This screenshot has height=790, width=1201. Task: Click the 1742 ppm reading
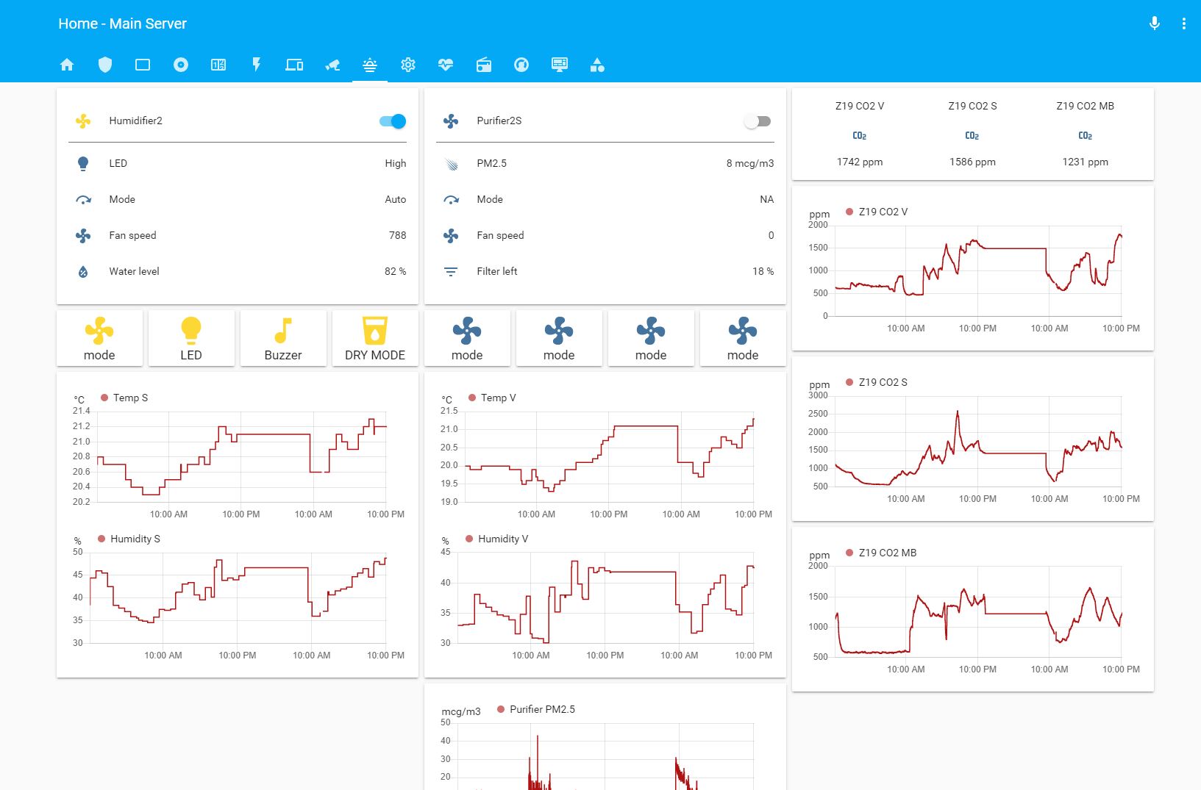[860, 162]
